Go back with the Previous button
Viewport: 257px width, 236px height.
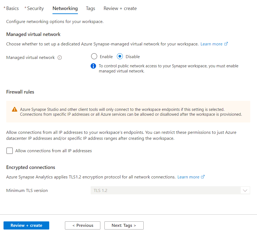pos(83,225)
